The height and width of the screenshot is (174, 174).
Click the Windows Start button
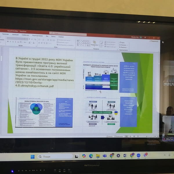(32, 157)
